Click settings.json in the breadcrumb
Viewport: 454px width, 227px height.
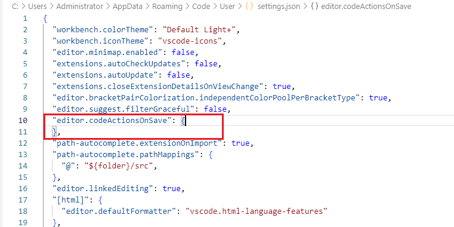point(279,7)
